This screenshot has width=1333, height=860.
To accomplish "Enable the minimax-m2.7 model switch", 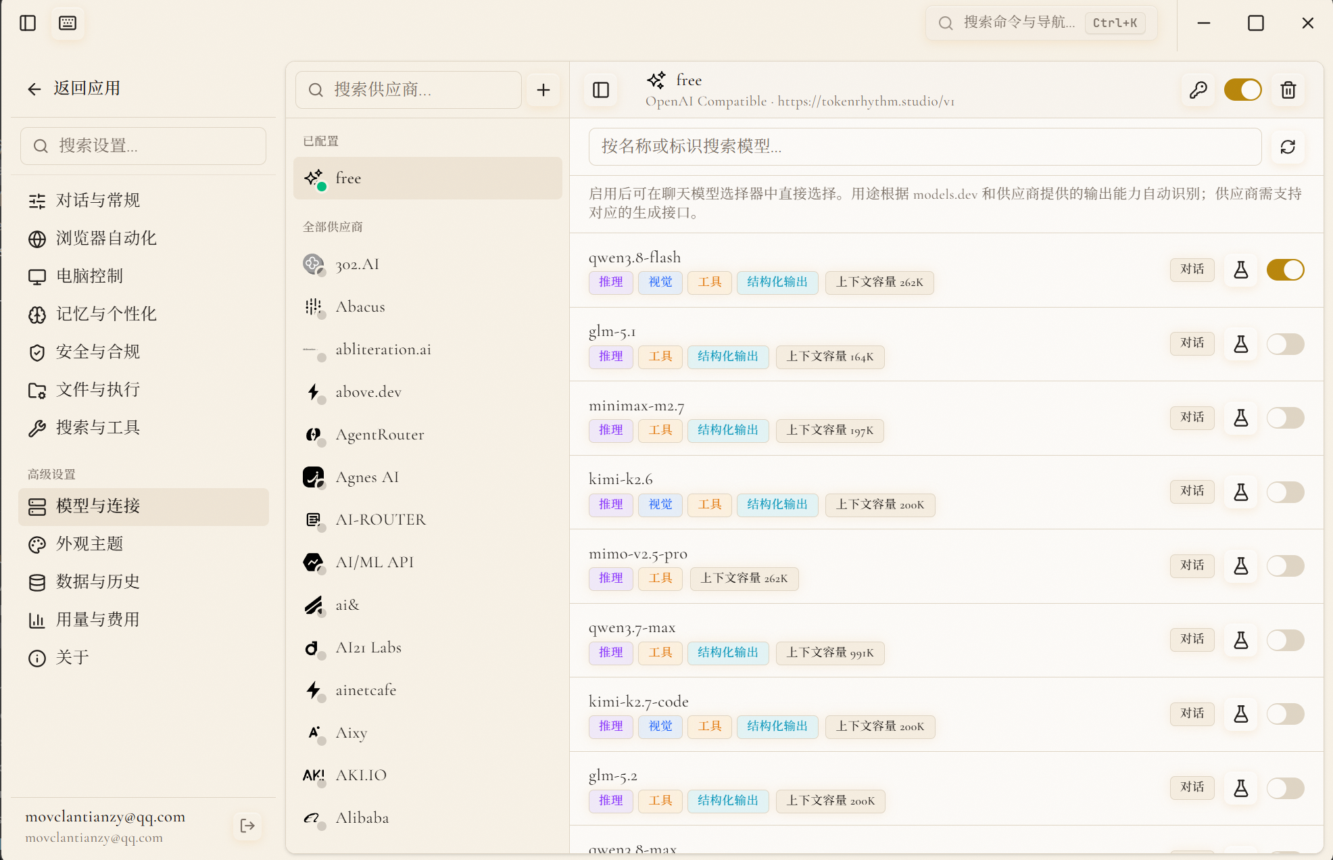I will click(1285, 418).
